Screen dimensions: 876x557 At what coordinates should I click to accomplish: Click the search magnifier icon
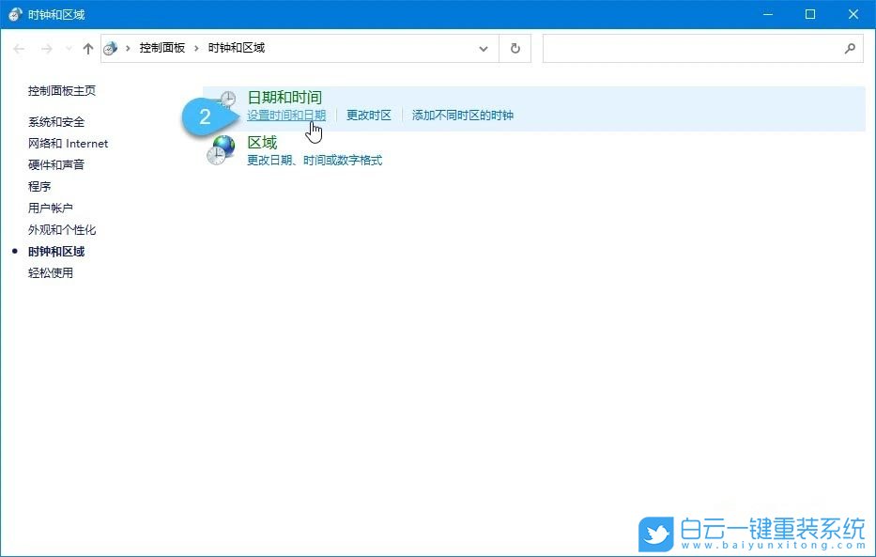[850, 48]
